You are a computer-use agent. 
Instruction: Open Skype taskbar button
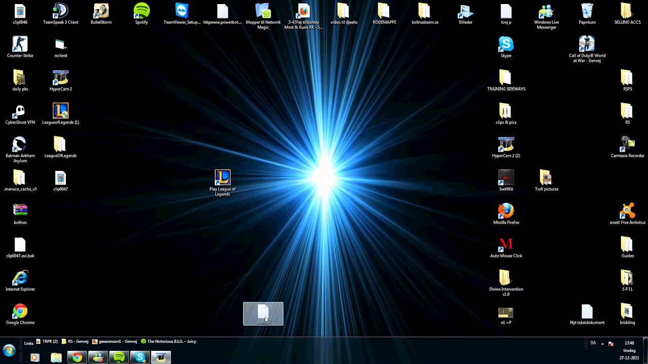(140, 357)
